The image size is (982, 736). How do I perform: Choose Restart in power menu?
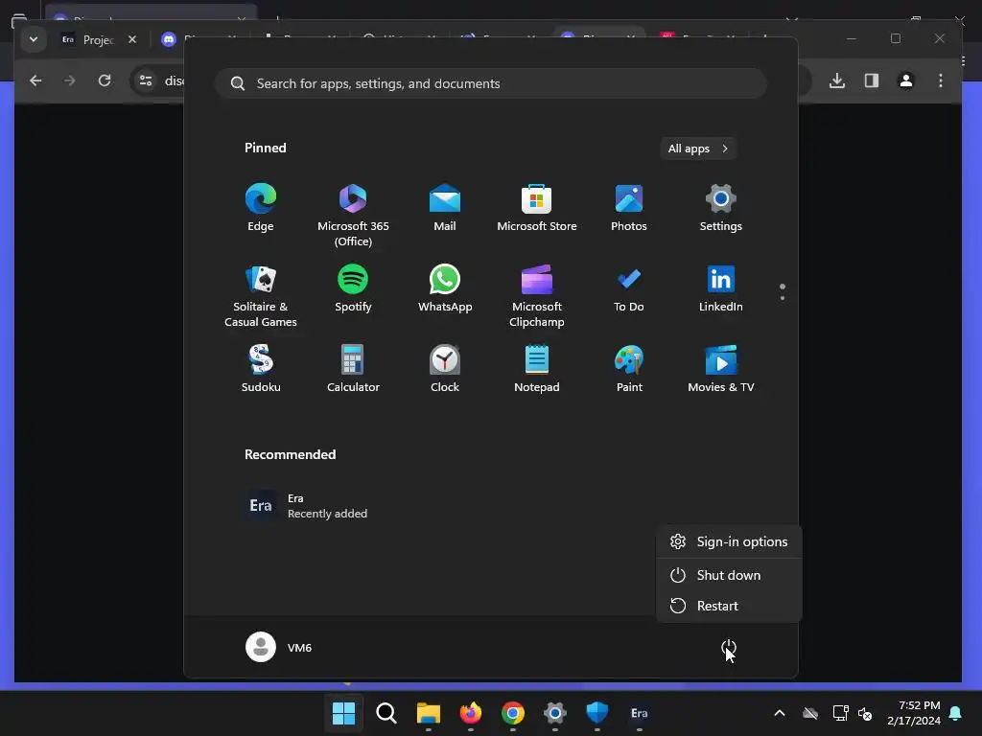tap(729, 606)
